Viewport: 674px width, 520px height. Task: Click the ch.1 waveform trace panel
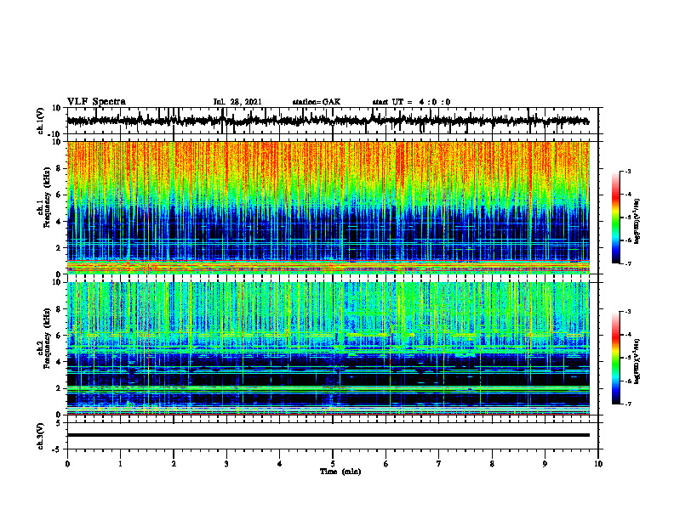[x=333, y=121]
